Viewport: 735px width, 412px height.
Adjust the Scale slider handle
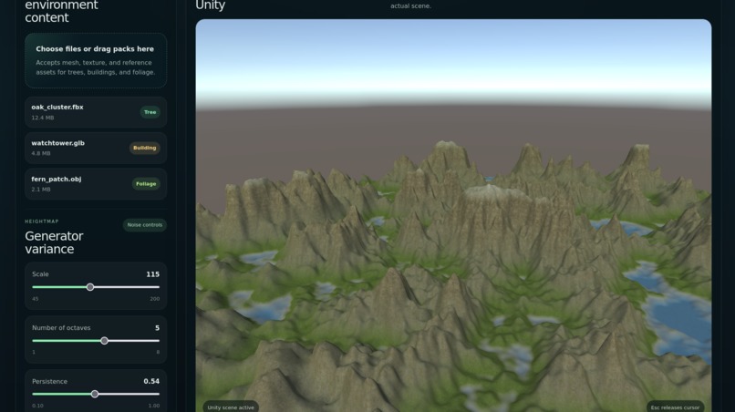pos(90,287)
